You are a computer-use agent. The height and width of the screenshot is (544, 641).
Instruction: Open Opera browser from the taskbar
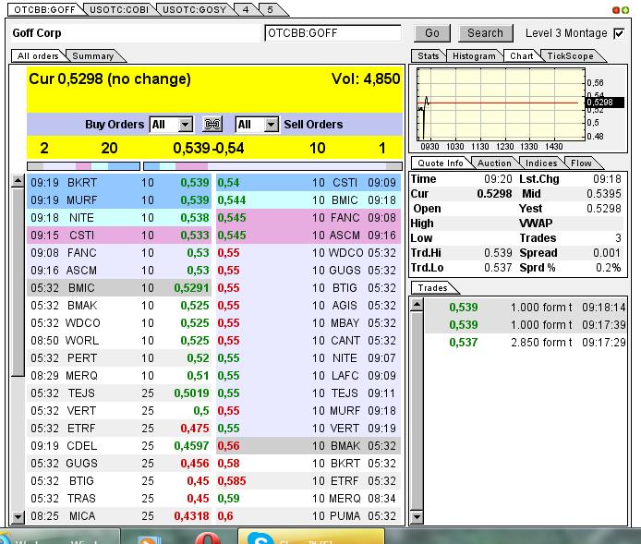[x=208, y=538]
